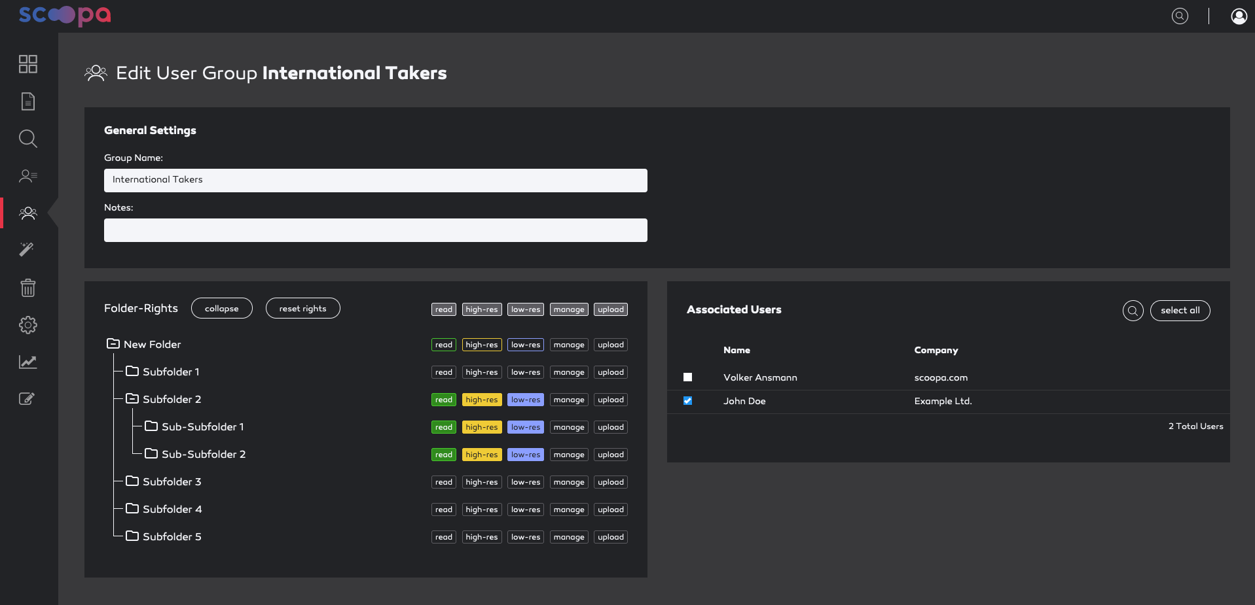Click the reset rights button

coord(303,308)
